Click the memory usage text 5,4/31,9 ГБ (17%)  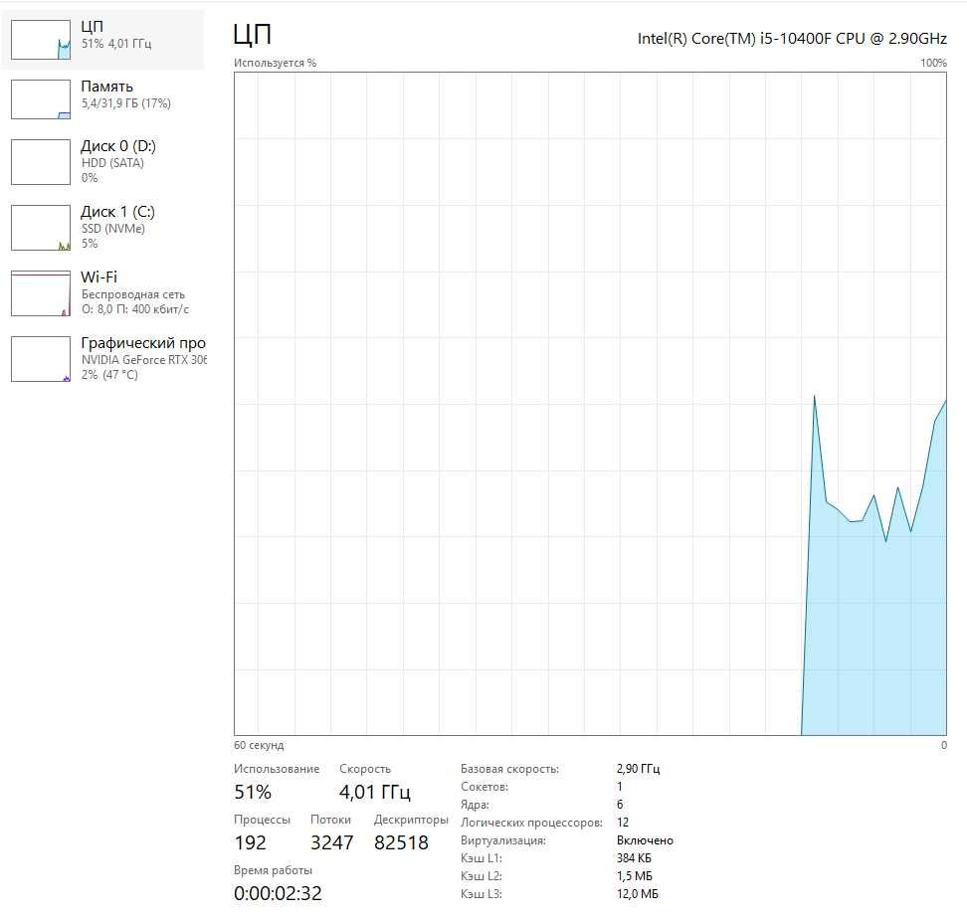pyautogui.click(x=126, y=103)
